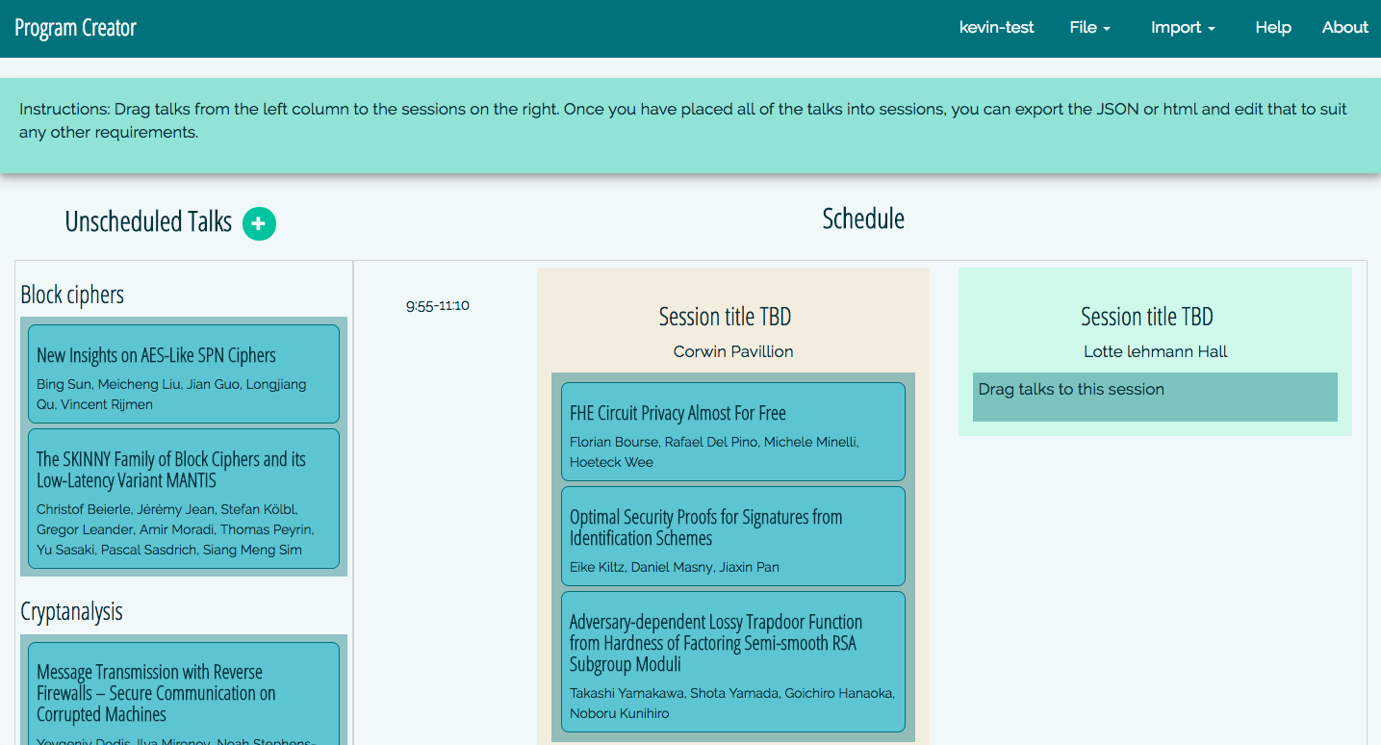The height and width of the screenshot is (745, 1381).
Task: Select the Optimal Security Proofs talk card
Action: coord(732,536)
